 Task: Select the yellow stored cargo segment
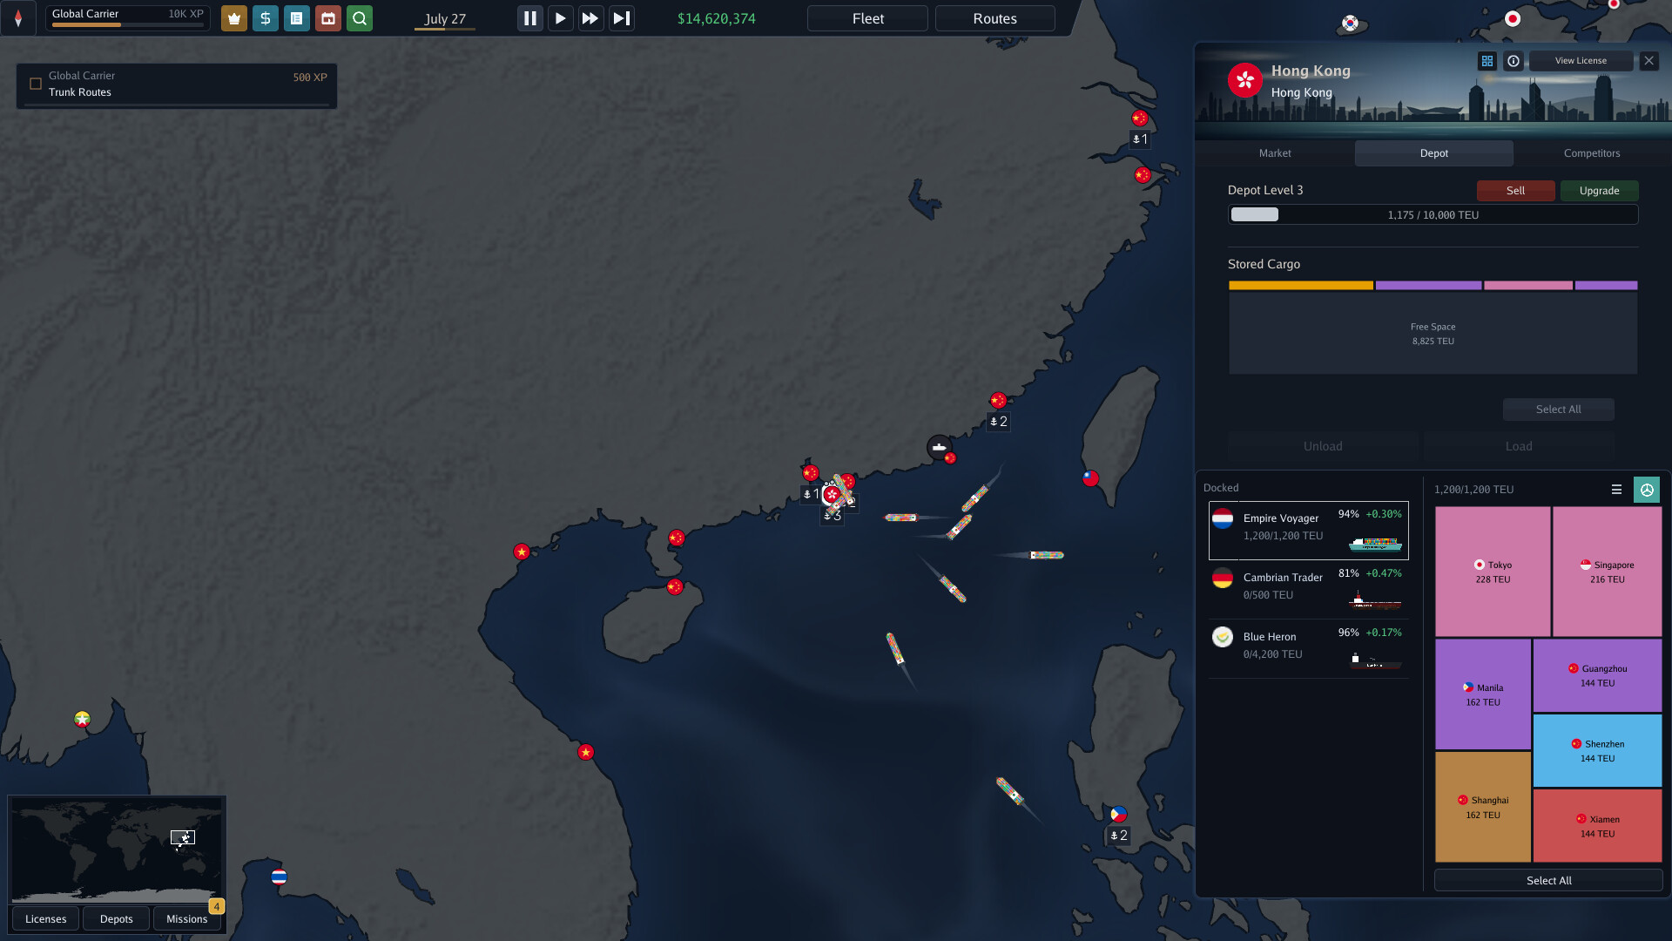(x=1300, y=286)
